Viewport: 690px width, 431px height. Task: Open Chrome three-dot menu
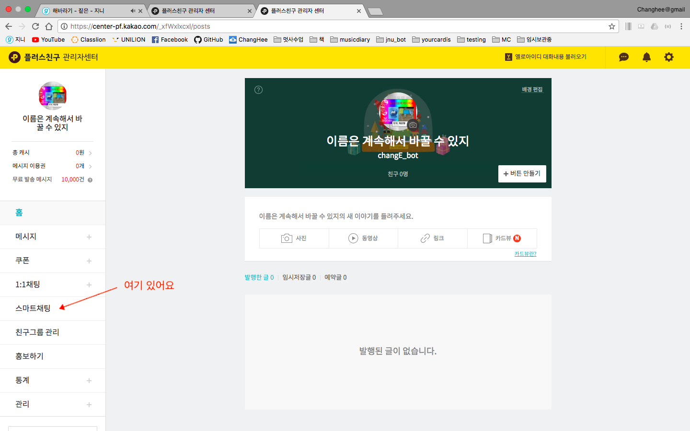click(x=681, y=26)
